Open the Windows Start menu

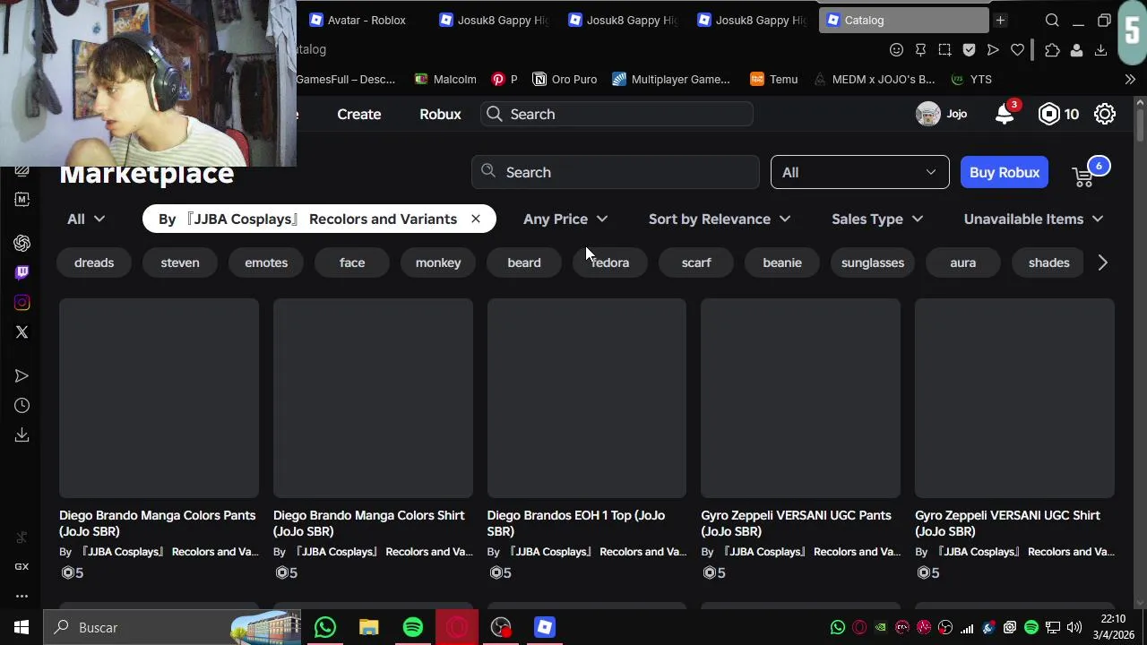[x=22, y=627]
